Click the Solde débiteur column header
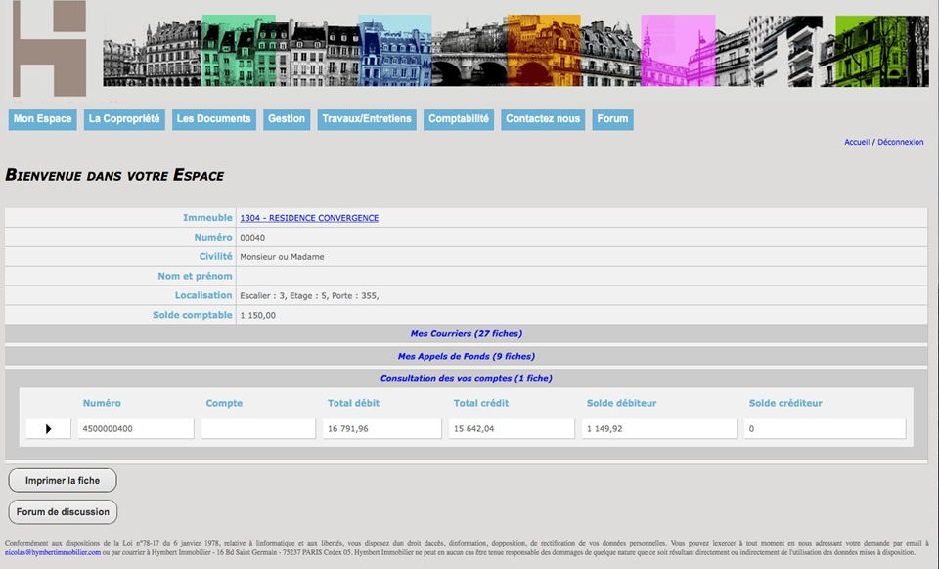 pos(622,403)
